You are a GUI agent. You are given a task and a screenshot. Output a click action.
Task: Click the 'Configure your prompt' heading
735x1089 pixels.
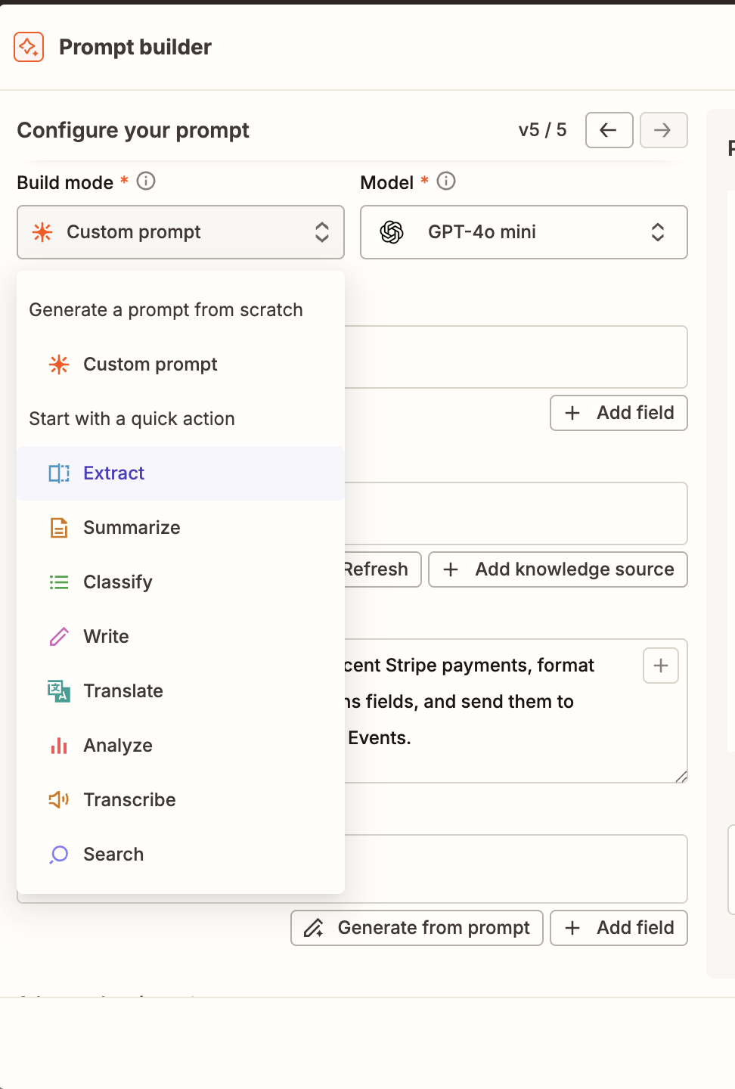pos(133,130)
